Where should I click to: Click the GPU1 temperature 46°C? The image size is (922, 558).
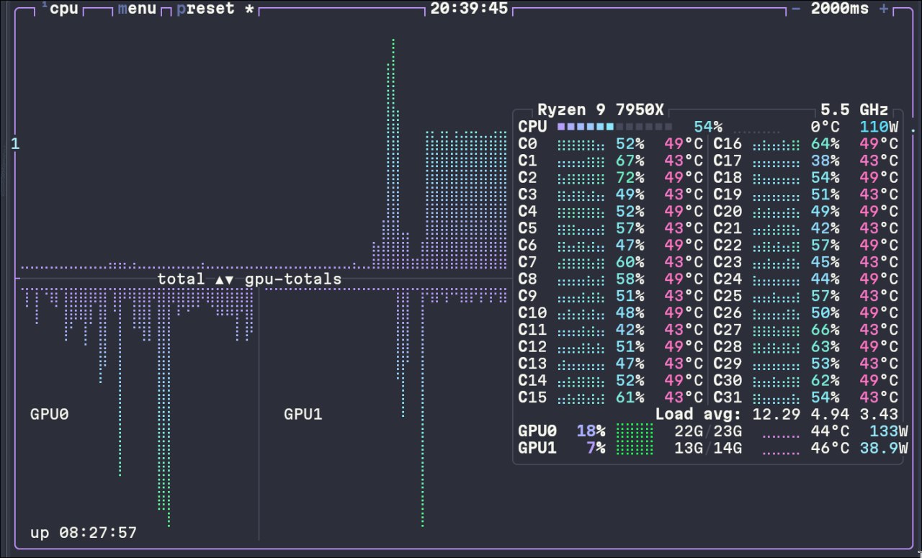[830, 449]
